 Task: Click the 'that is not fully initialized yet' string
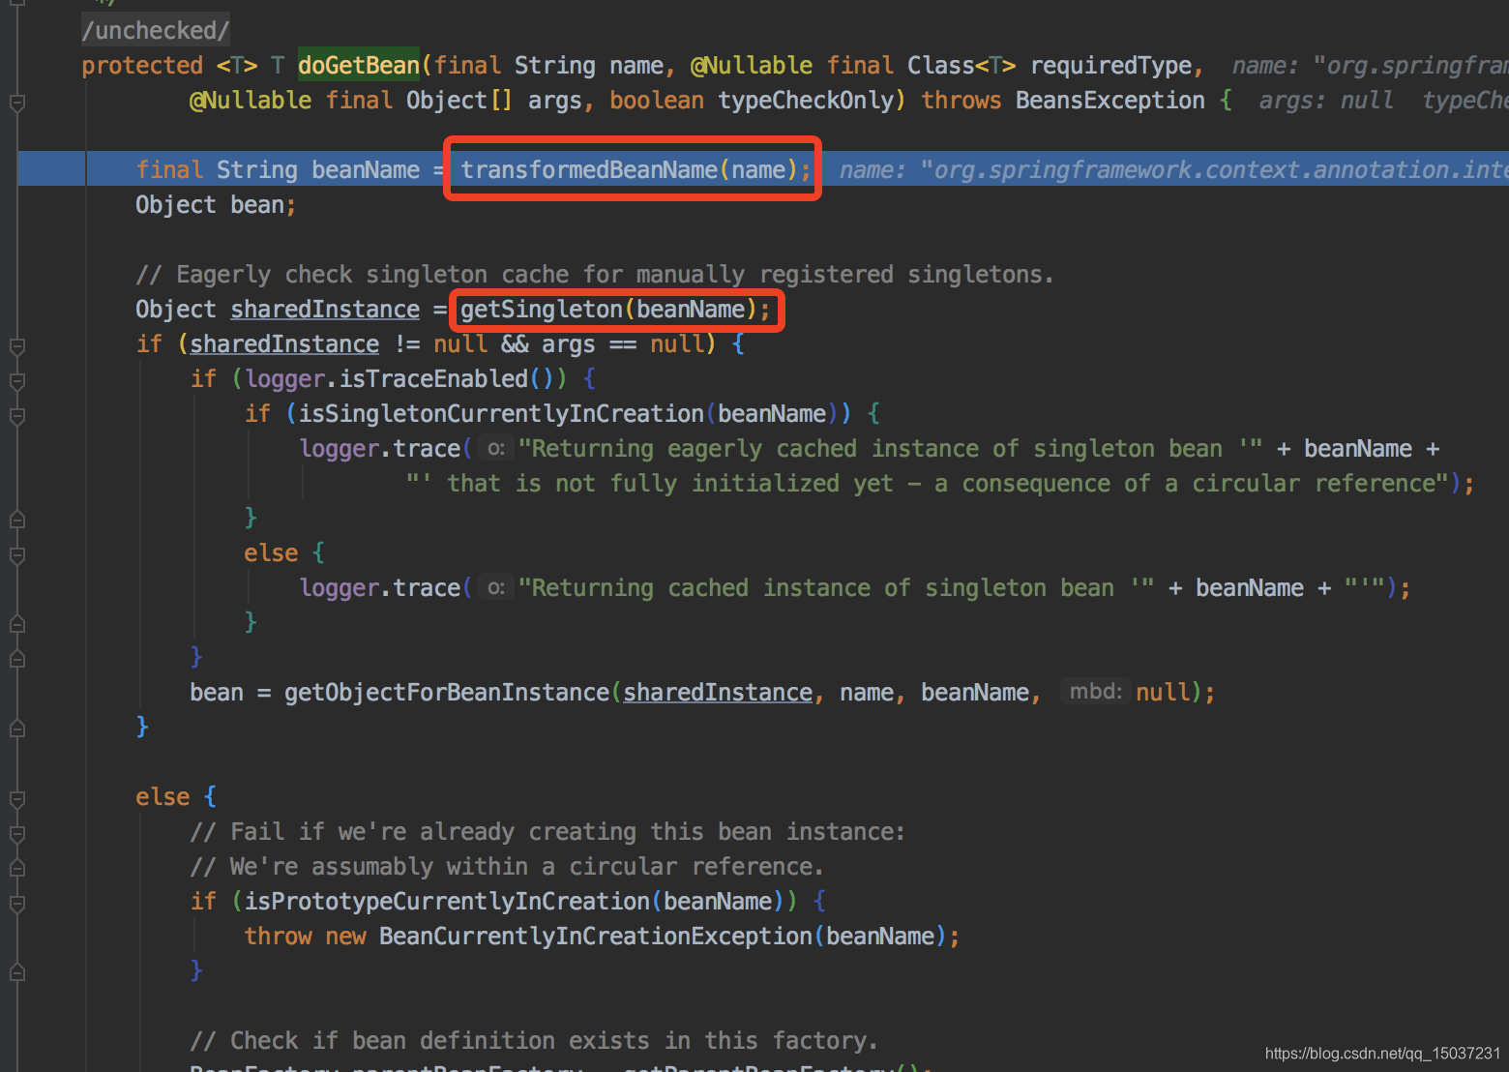click(927, 484)
